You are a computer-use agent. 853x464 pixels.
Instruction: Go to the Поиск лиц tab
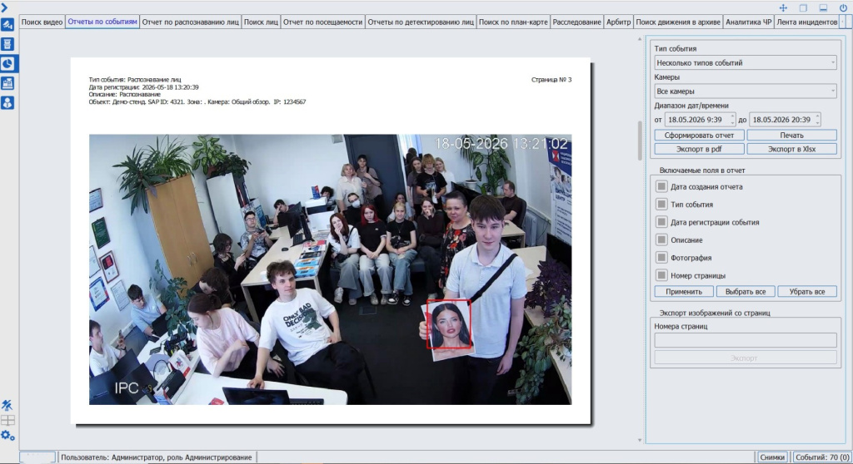point(261,22)
